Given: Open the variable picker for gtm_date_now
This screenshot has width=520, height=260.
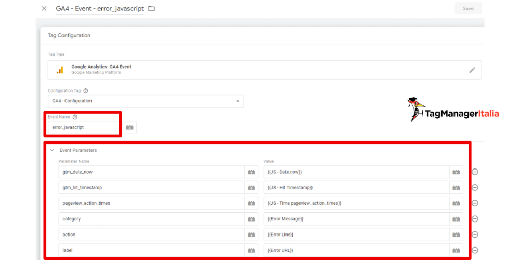Looking at the screenshot, I should click(251, 172).
